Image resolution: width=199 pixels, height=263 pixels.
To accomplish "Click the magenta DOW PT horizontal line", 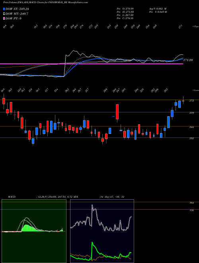I will (92, 64).
